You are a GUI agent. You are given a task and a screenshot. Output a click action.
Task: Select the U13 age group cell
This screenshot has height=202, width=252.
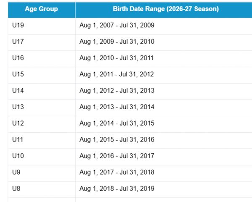pyautogui.click(x=18, y=107)
